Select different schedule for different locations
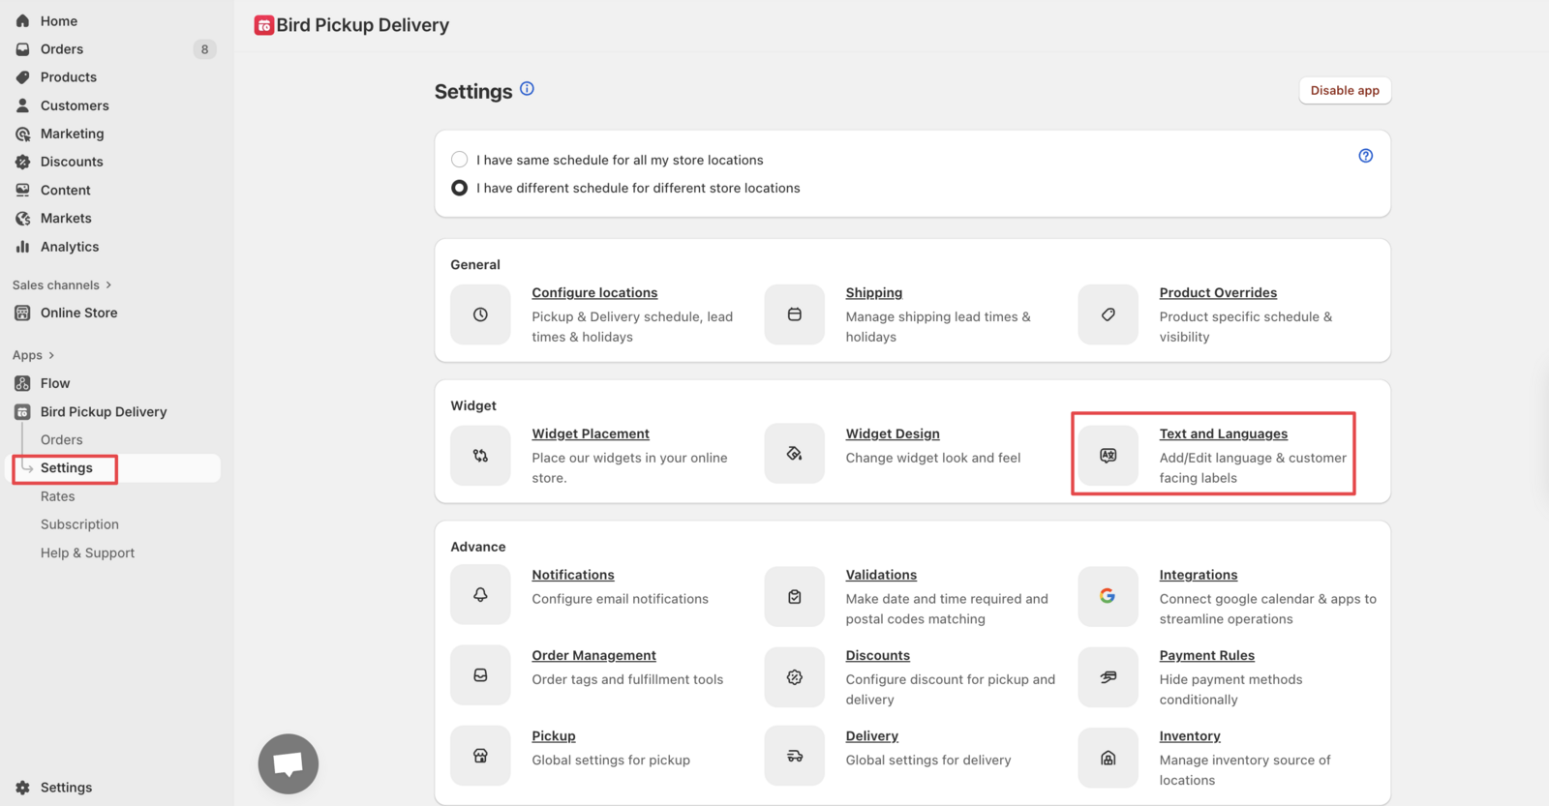Screen dimensions: 1549x806 point(460,188)
